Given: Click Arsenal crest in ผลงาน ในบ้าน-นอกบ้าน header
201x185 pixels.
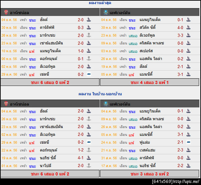Looking at the screenshot, I should 6,104.
